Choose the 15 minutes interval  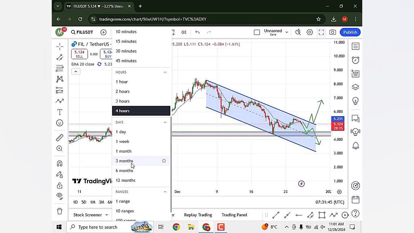(141, 42)
